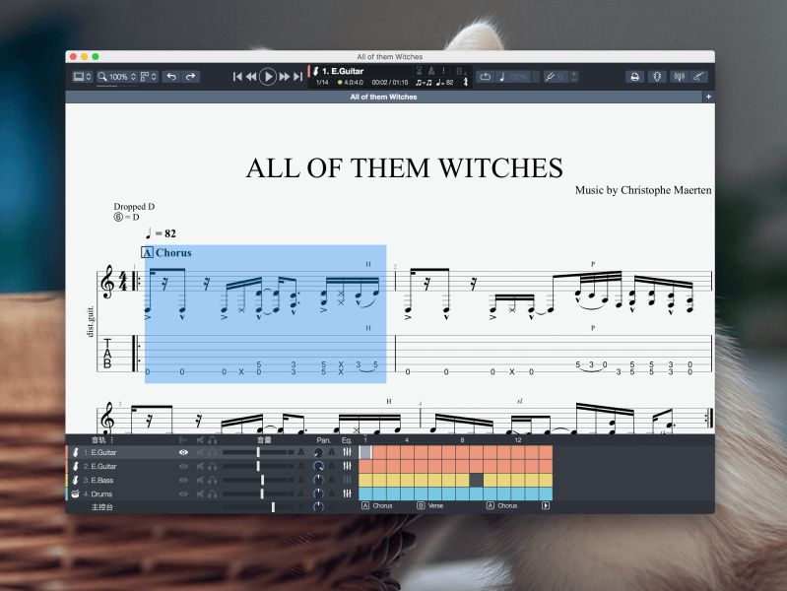Add a new document tab

pos(708,97)
